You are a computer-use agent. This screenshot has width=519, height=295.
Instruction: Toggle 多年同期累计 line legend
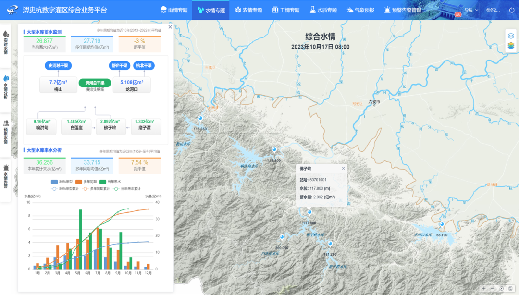click(x=96, y=189)
